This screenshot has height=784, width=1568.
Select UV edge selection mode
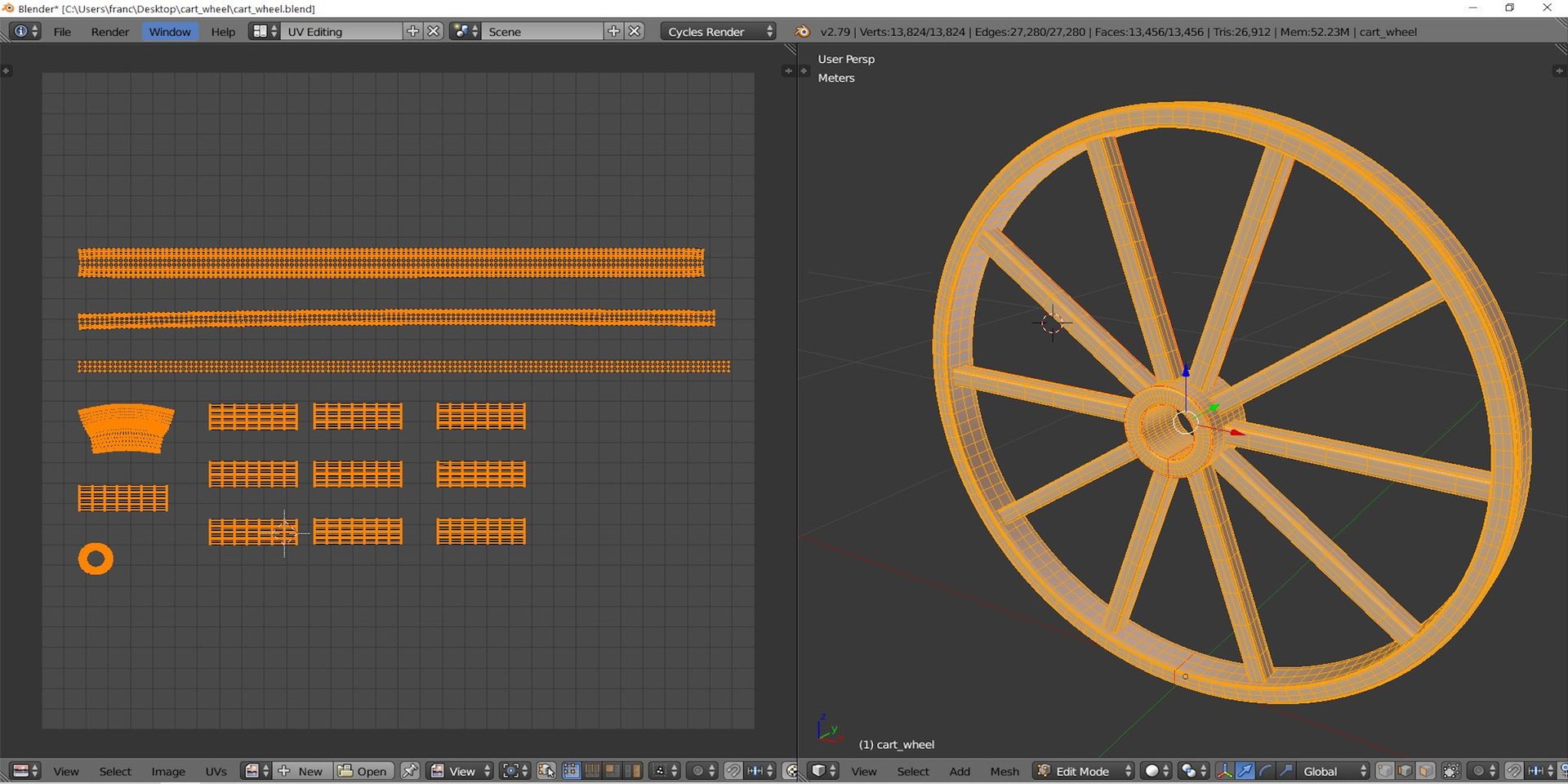coord(592,771)
